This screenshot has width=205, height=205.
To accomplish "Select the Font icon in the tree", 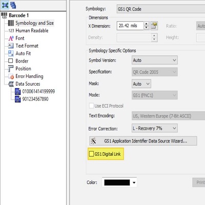I will 11,38.
